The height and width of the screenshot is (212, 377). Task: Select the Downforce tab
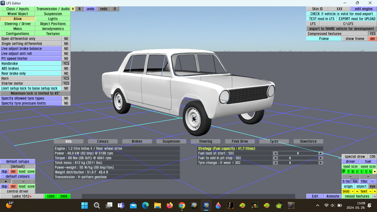click(308, 141)
